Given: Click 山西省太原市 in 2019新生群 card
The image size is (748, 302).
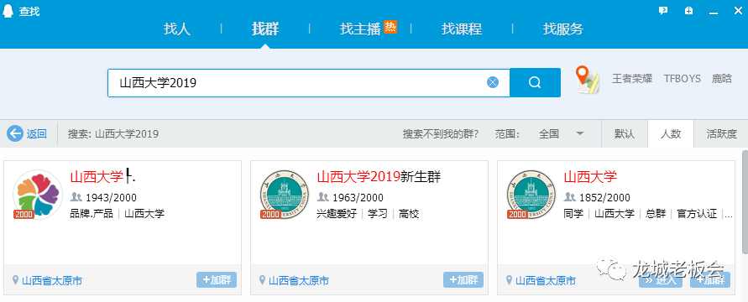Looking at the screenshot, I should pos(299,280).
